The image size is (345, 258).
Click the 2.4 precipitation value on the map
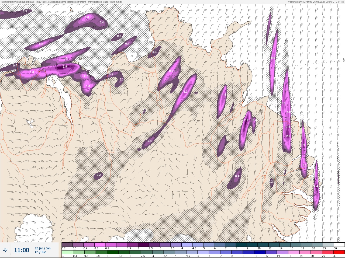click(x=316, y=186)
